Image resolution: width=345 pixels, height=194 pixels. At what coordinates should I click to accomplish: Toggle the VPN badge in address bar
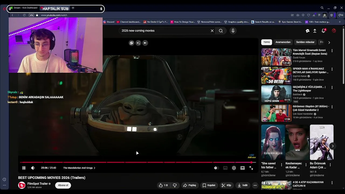click(x=31, y=15)
